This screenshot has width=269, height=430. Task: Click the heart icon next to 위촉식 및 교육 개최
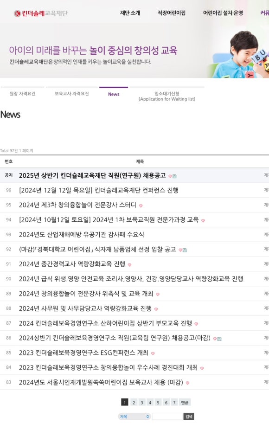pyautogui.click(x=158, y=295)
